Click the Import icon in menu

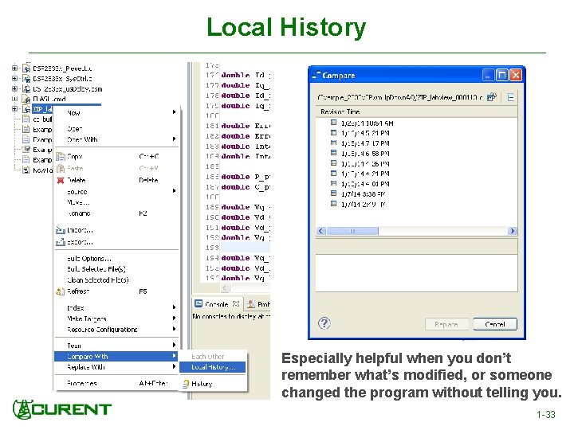pos(61,230)
